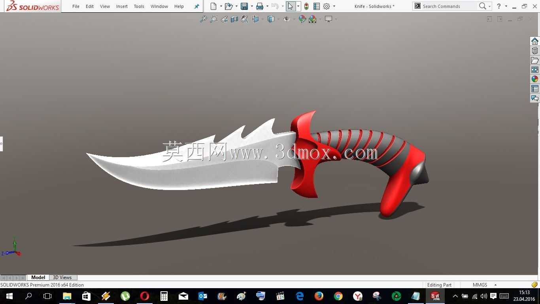Viewport: 540px width, 304px height.
Task: Click the Previous View icon
Action: coord(224,19)
